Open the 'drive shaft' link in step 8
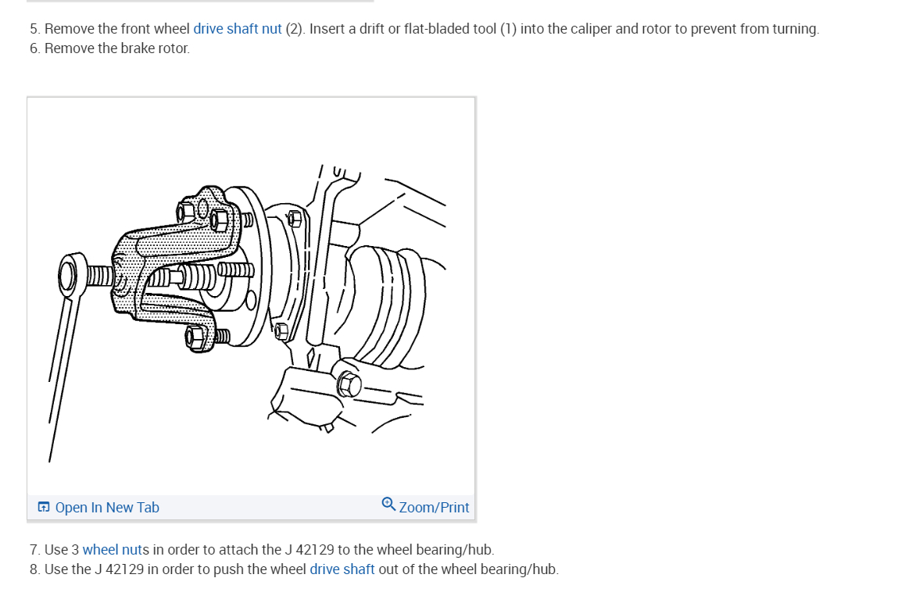Viewport: 916px width, 603px height. click(x=342, y=569)
